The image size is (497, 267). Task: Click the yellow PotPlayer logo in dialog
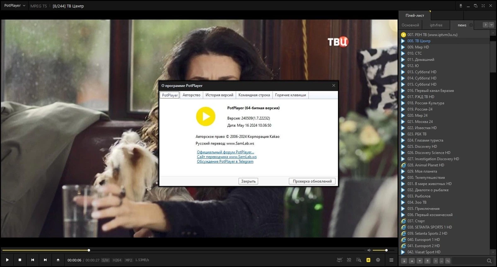tap(206, 116)
